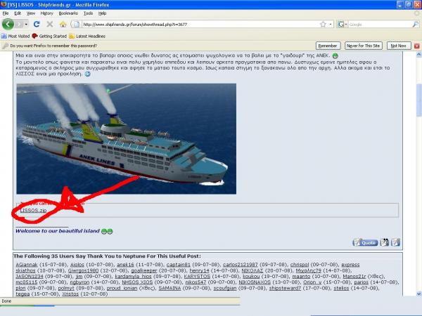422x316 pixels.
Task: Click the multi-quote icon next to Quote
Action: tap(384, 242)
